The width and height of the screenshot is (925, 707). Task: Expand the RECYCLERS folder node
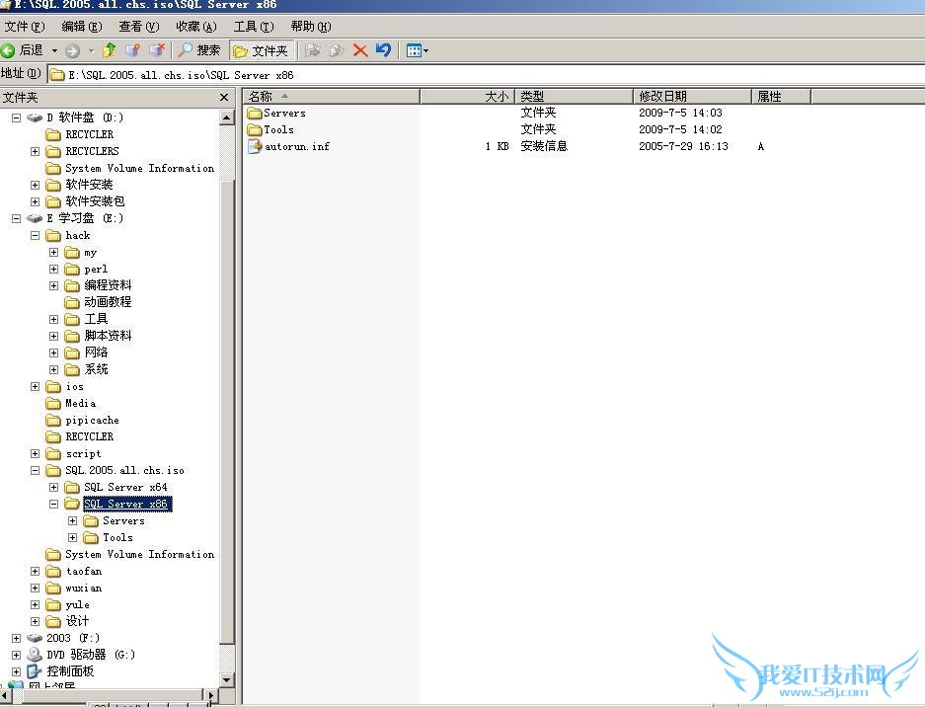point(36,152)
